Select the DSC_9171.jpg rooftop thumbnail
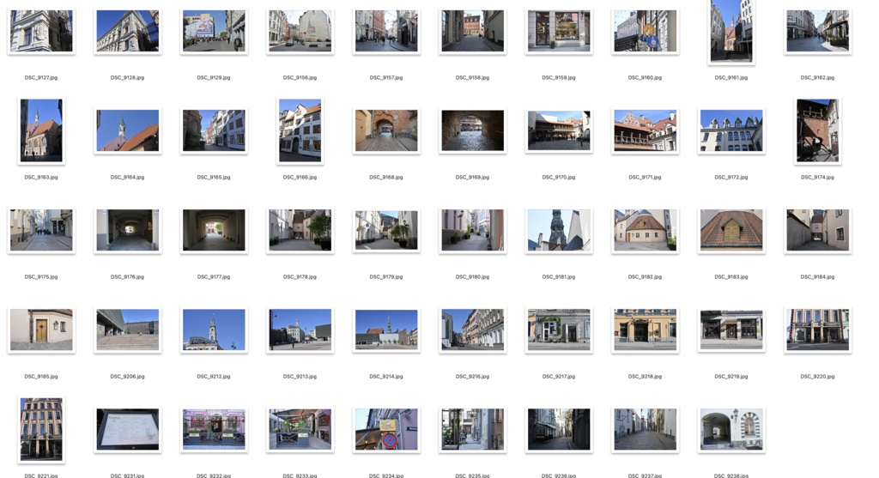 pos(646,130)
